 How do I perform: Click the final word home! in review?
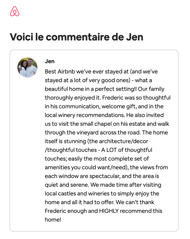pos(53,220)
